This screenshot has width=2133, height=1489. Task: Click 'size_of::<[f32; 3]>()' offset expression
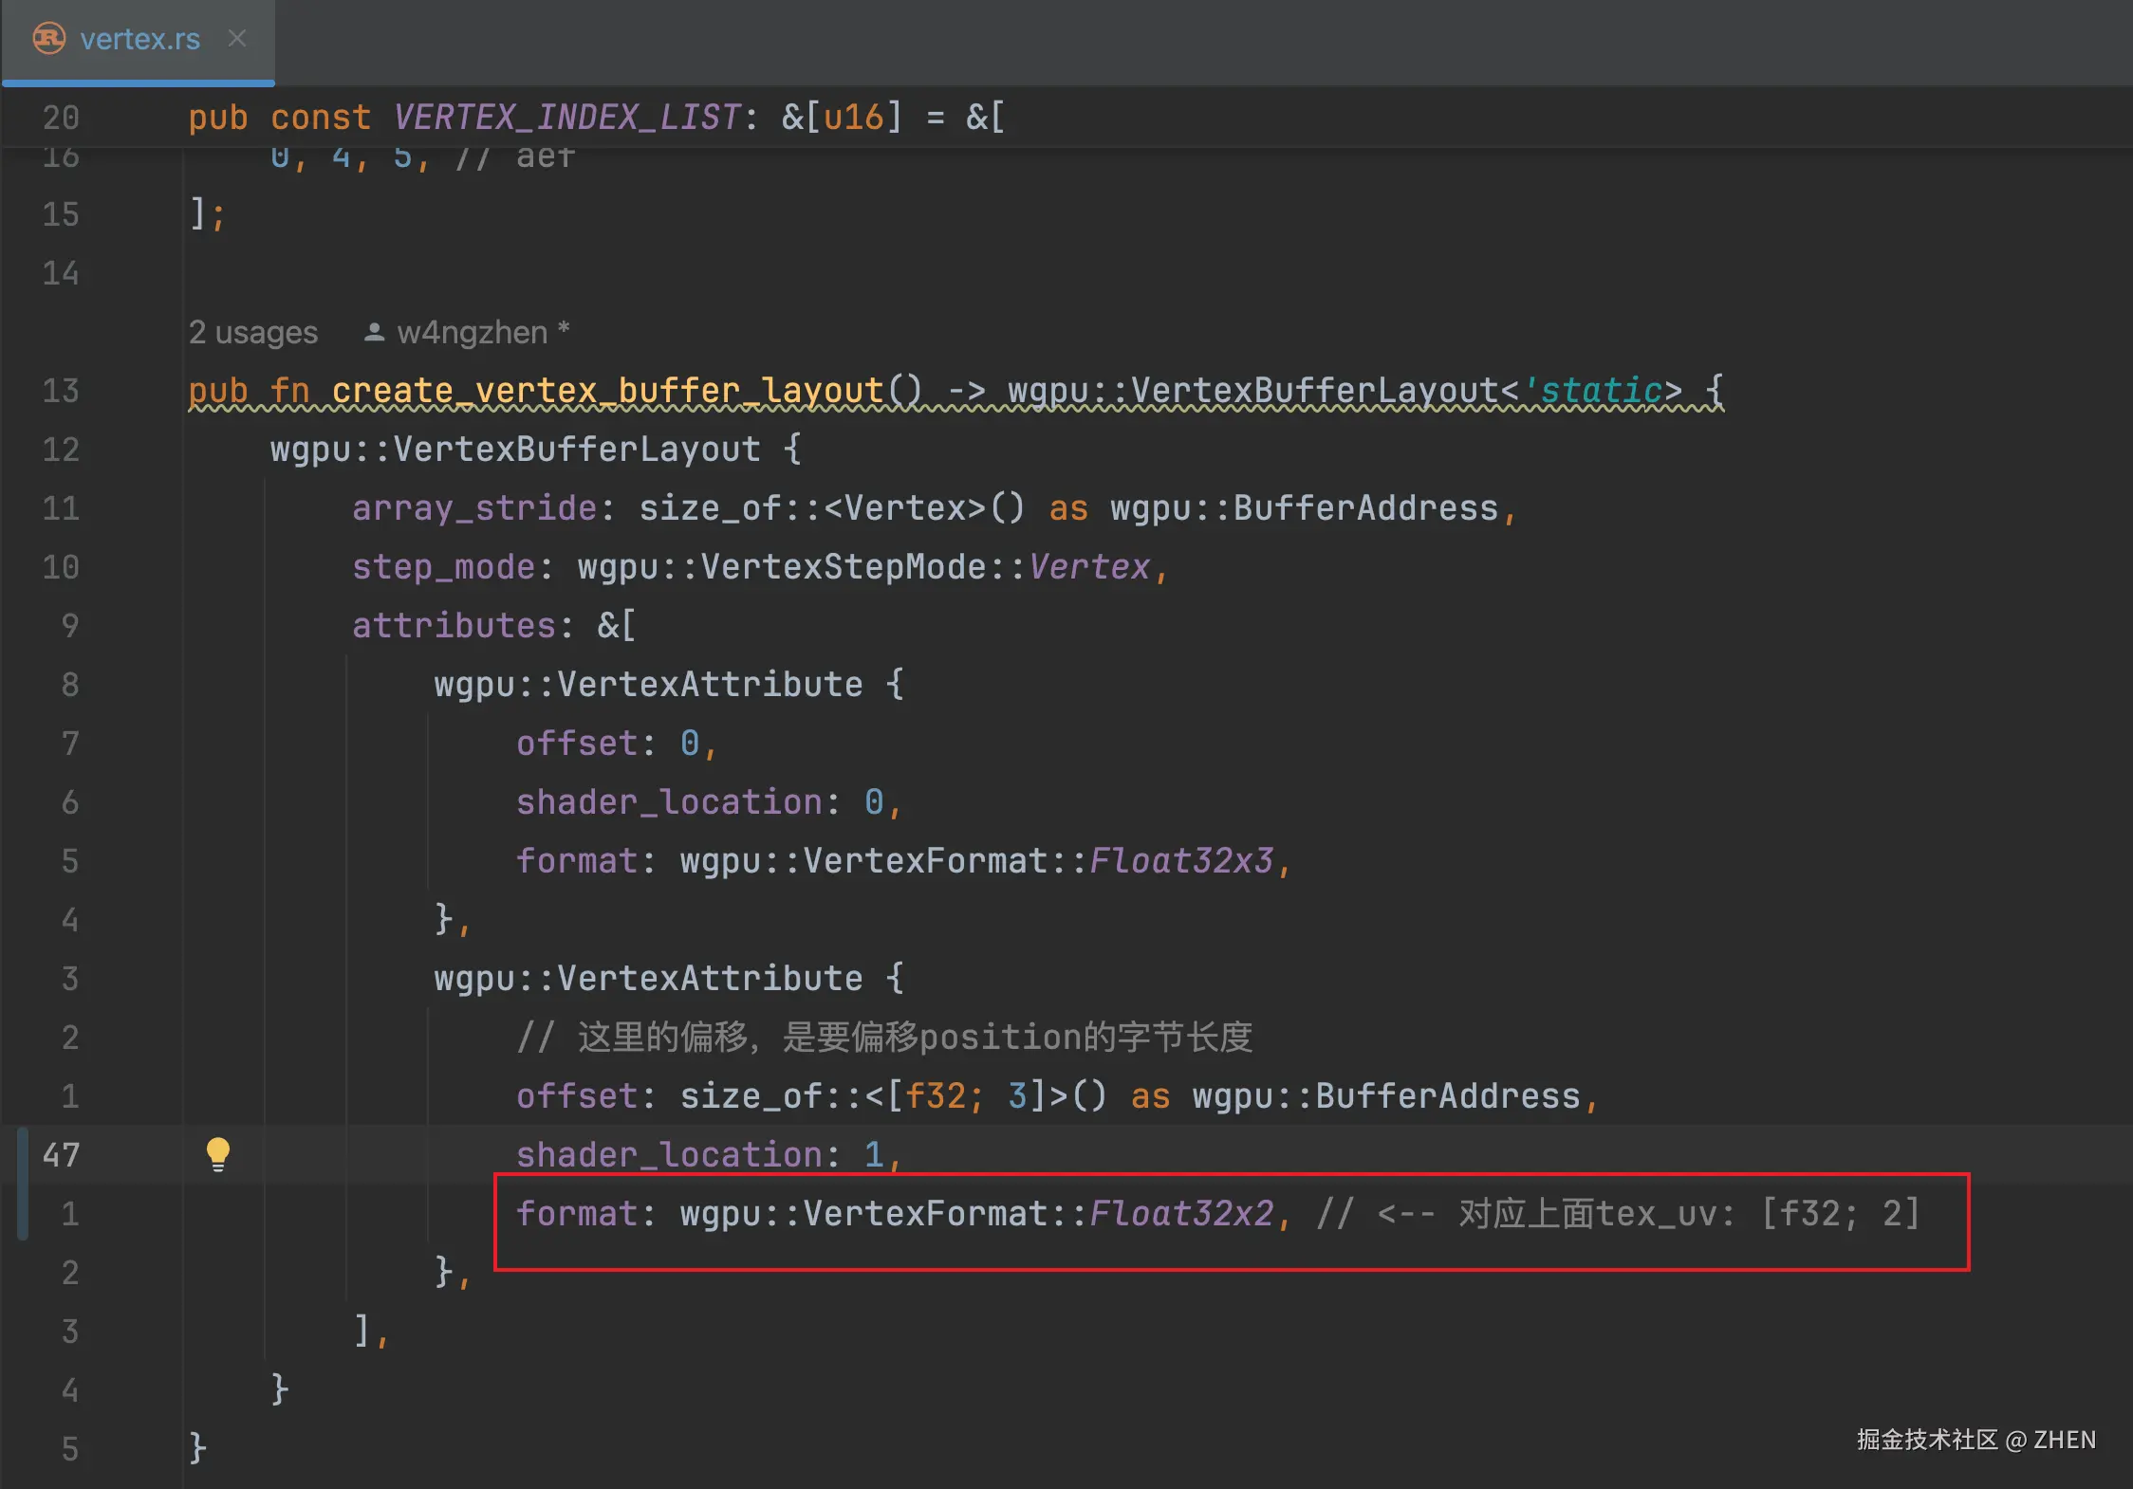(x=894, y=1096)
